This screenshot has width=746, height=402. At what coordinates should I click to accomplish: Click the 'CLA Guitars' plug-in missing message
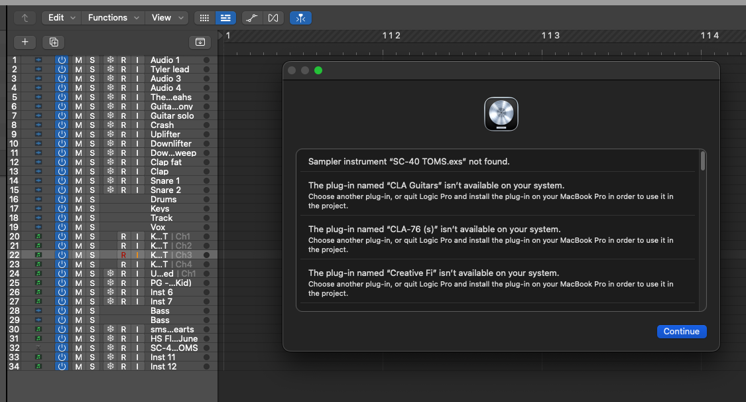[497, 195]
